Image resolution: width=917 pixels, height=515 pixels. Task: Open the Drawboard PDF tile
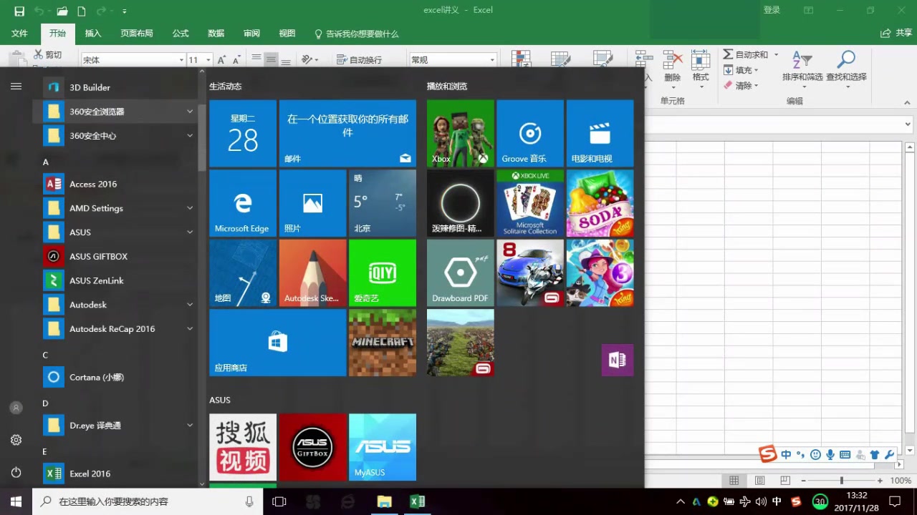tap(461, 273)
